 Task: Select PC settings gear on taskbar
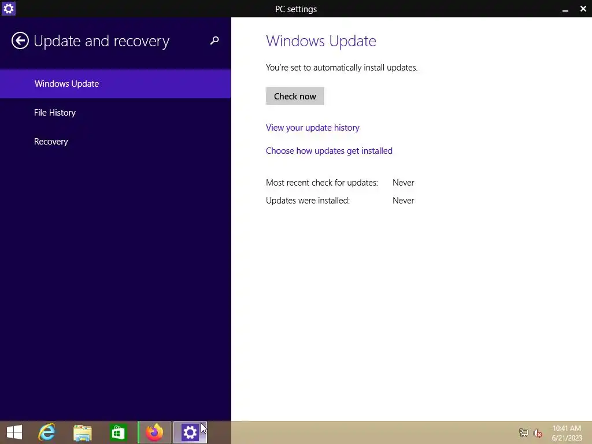[190, 432]
